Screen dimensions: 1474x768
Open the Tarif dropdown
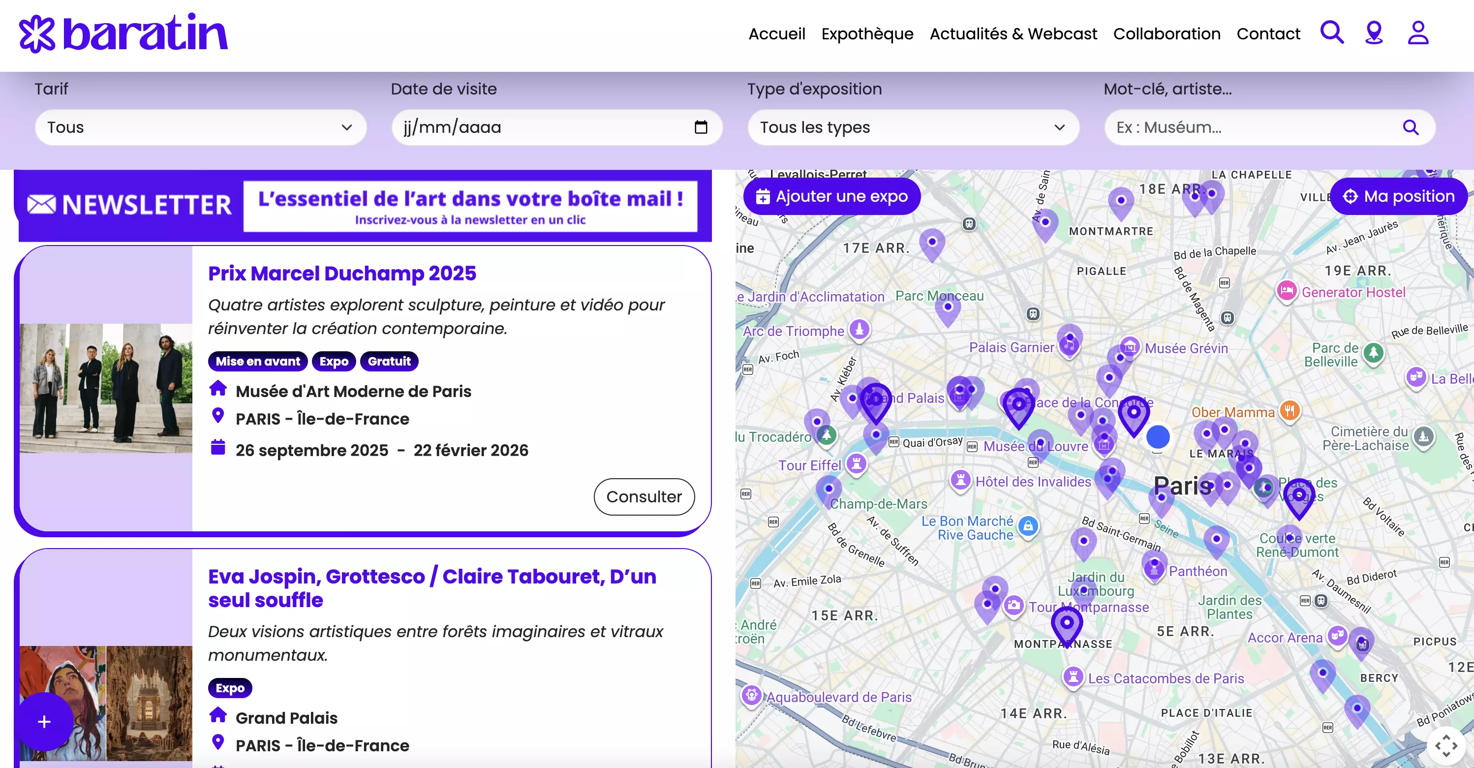(200, 127)
